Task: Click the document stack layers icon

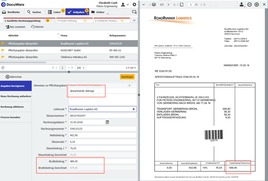Action: point(154,4)
